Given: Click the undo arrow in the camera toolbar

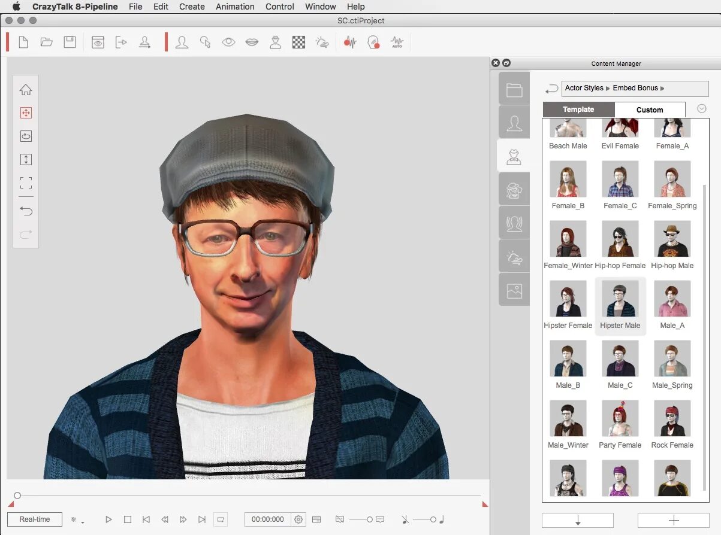Looking at the screenshot, I should 26,211.
